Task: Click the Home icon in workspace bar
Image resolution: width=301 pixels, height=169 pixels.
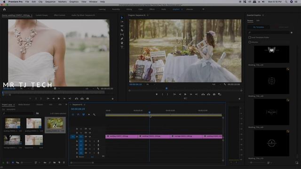Action: [4, 9]
